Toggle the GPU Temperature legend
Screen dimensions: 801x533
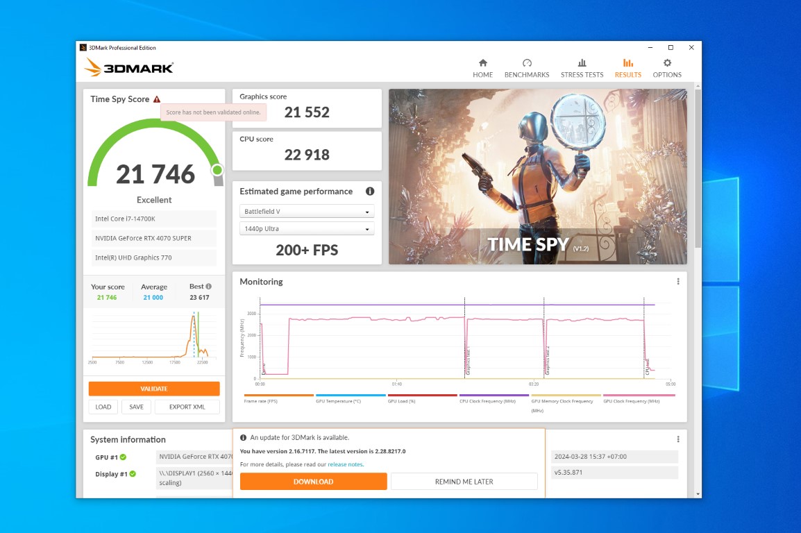351,399
